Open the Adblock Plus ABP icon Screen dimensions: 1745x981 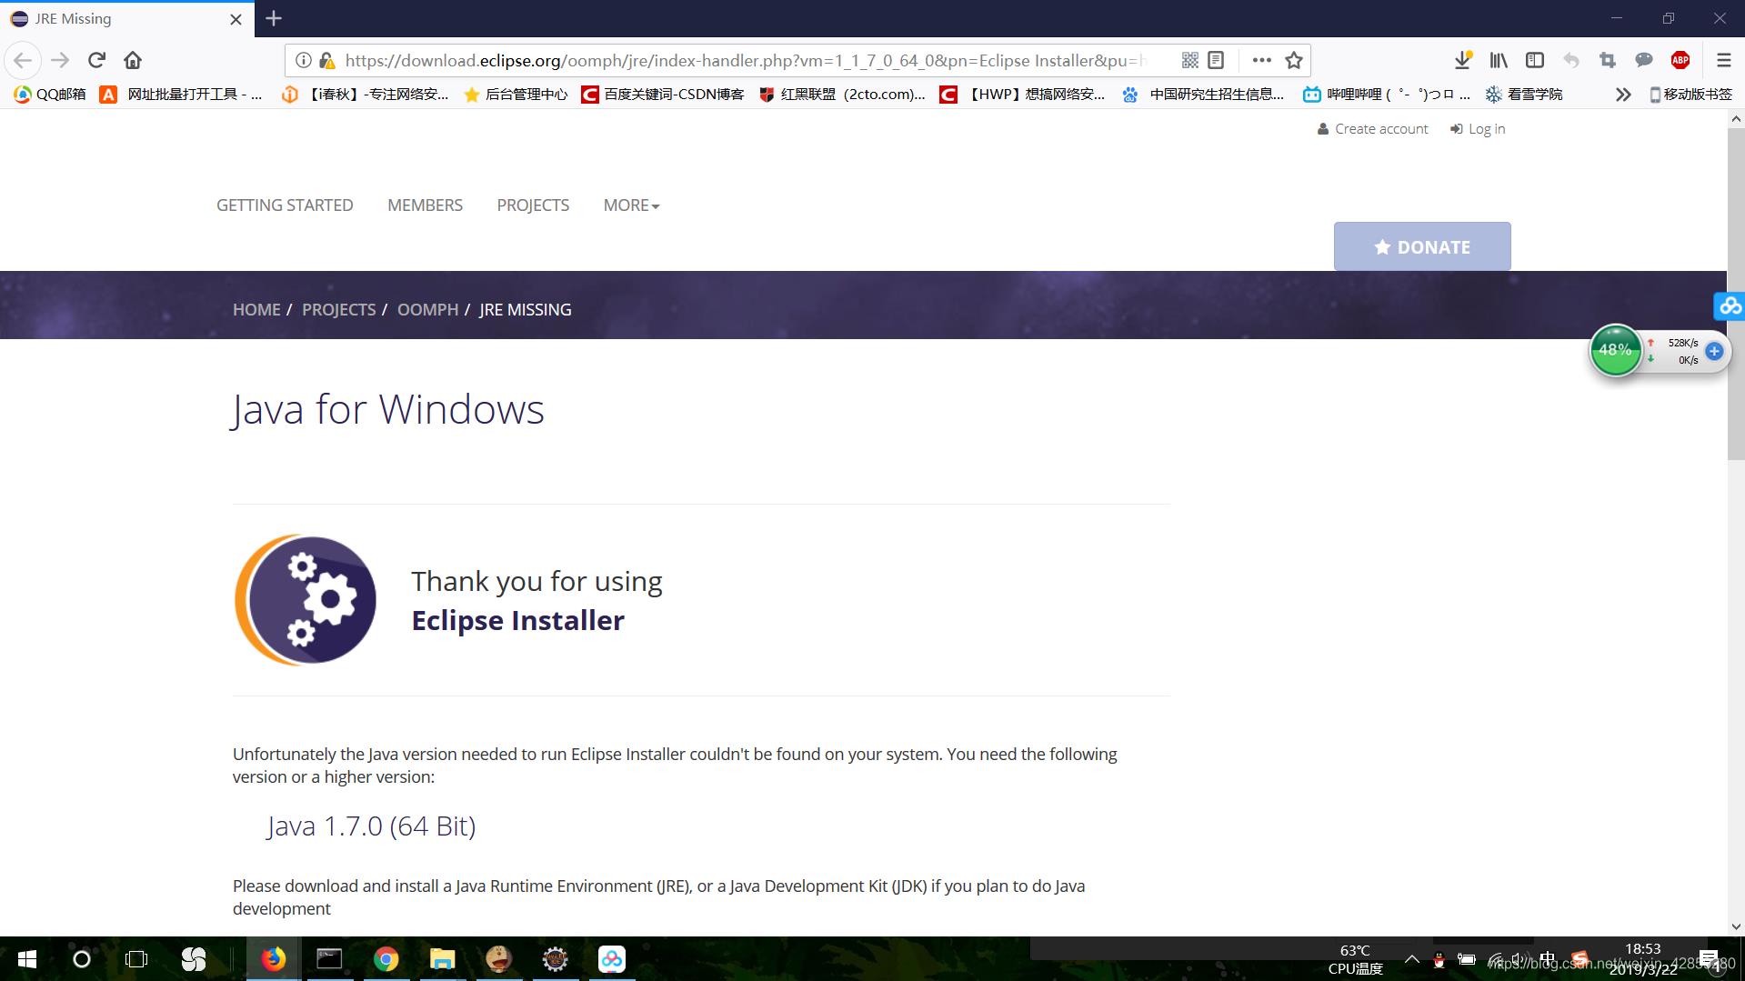(1680, 60)
